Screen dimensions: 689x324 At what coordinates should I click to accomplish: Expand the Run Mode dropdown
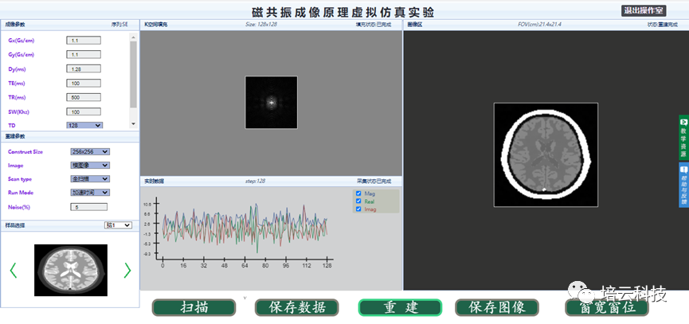pos(90,192)
